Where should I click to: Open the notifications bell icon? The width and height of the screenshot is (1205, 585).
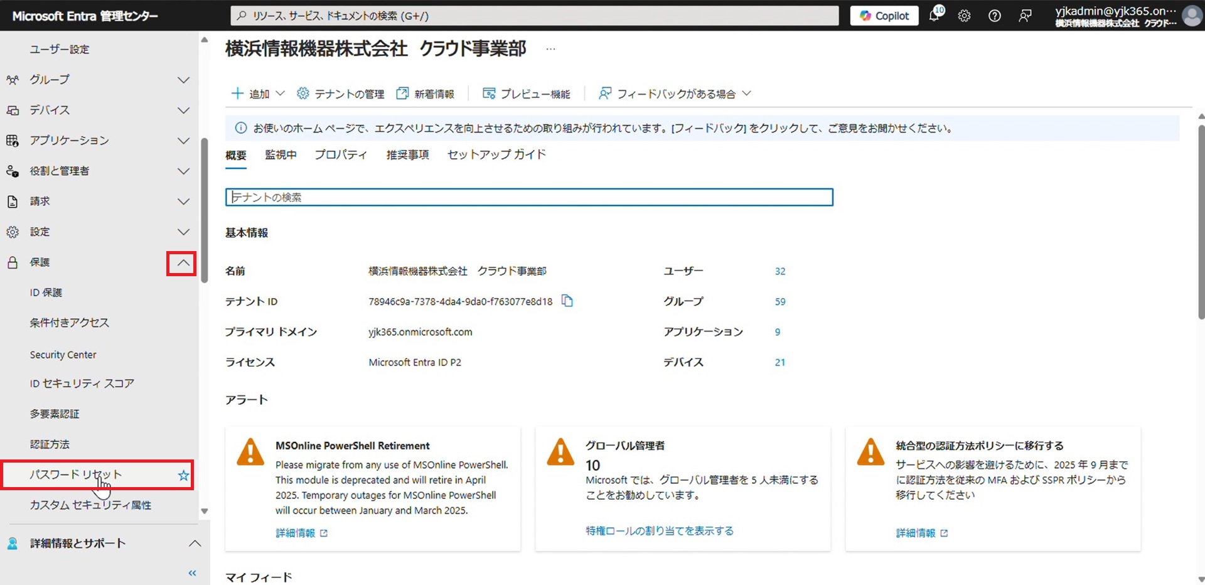tap(935, 16)
